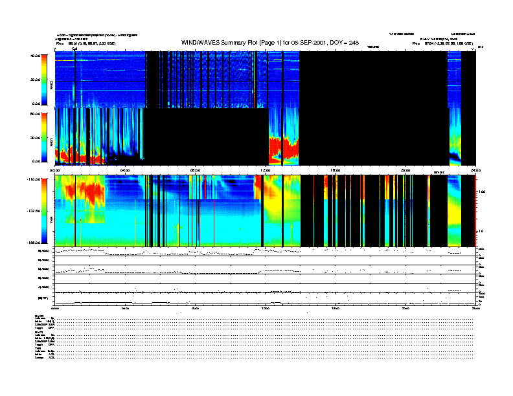Screen dimensions: 513x396
Task: Click 12:00 label below the RAD1 panel
Action: pyautogui.click(x=266, y=170)
